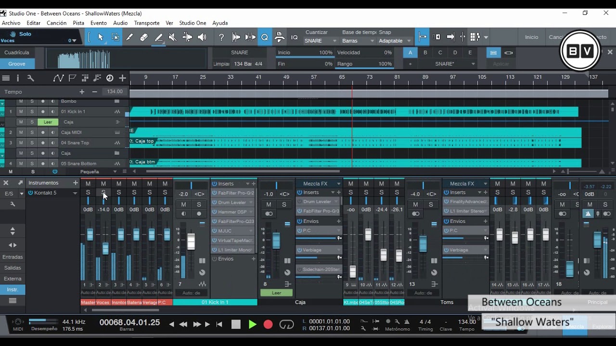Open the Transporte menu
The image size is (616, 346).
pos(147,23)
